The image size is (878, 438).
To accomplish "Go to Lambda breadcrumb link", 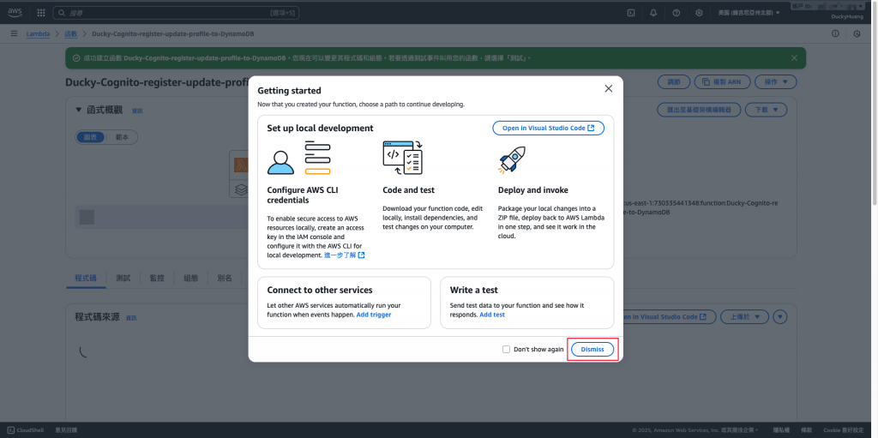I will pos(38,34).
